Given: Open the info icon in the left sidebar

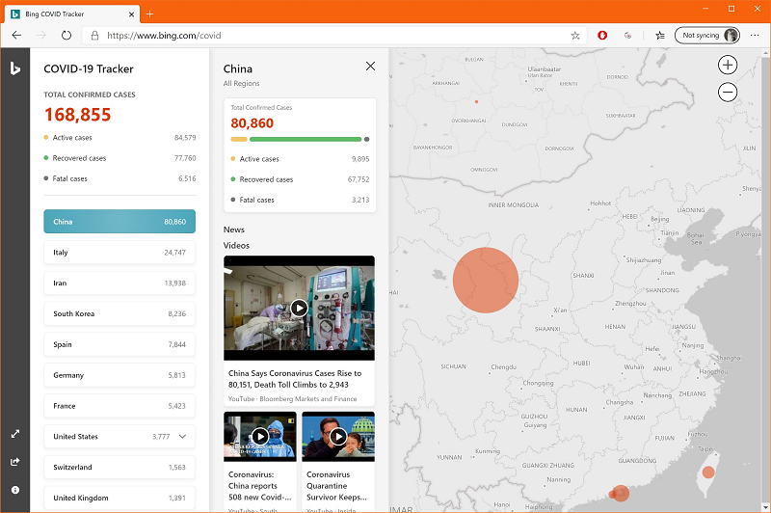Looking at the screenshot, I should (x=15, y=490).
